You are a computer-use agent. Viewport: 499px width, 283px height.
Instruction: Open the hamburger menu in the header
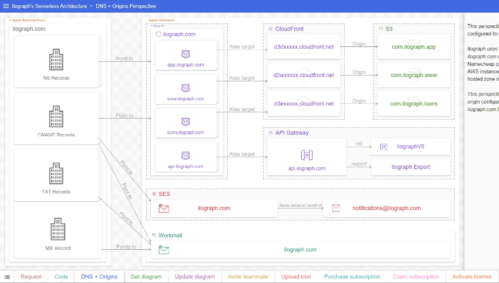click(x=6, y=6)
